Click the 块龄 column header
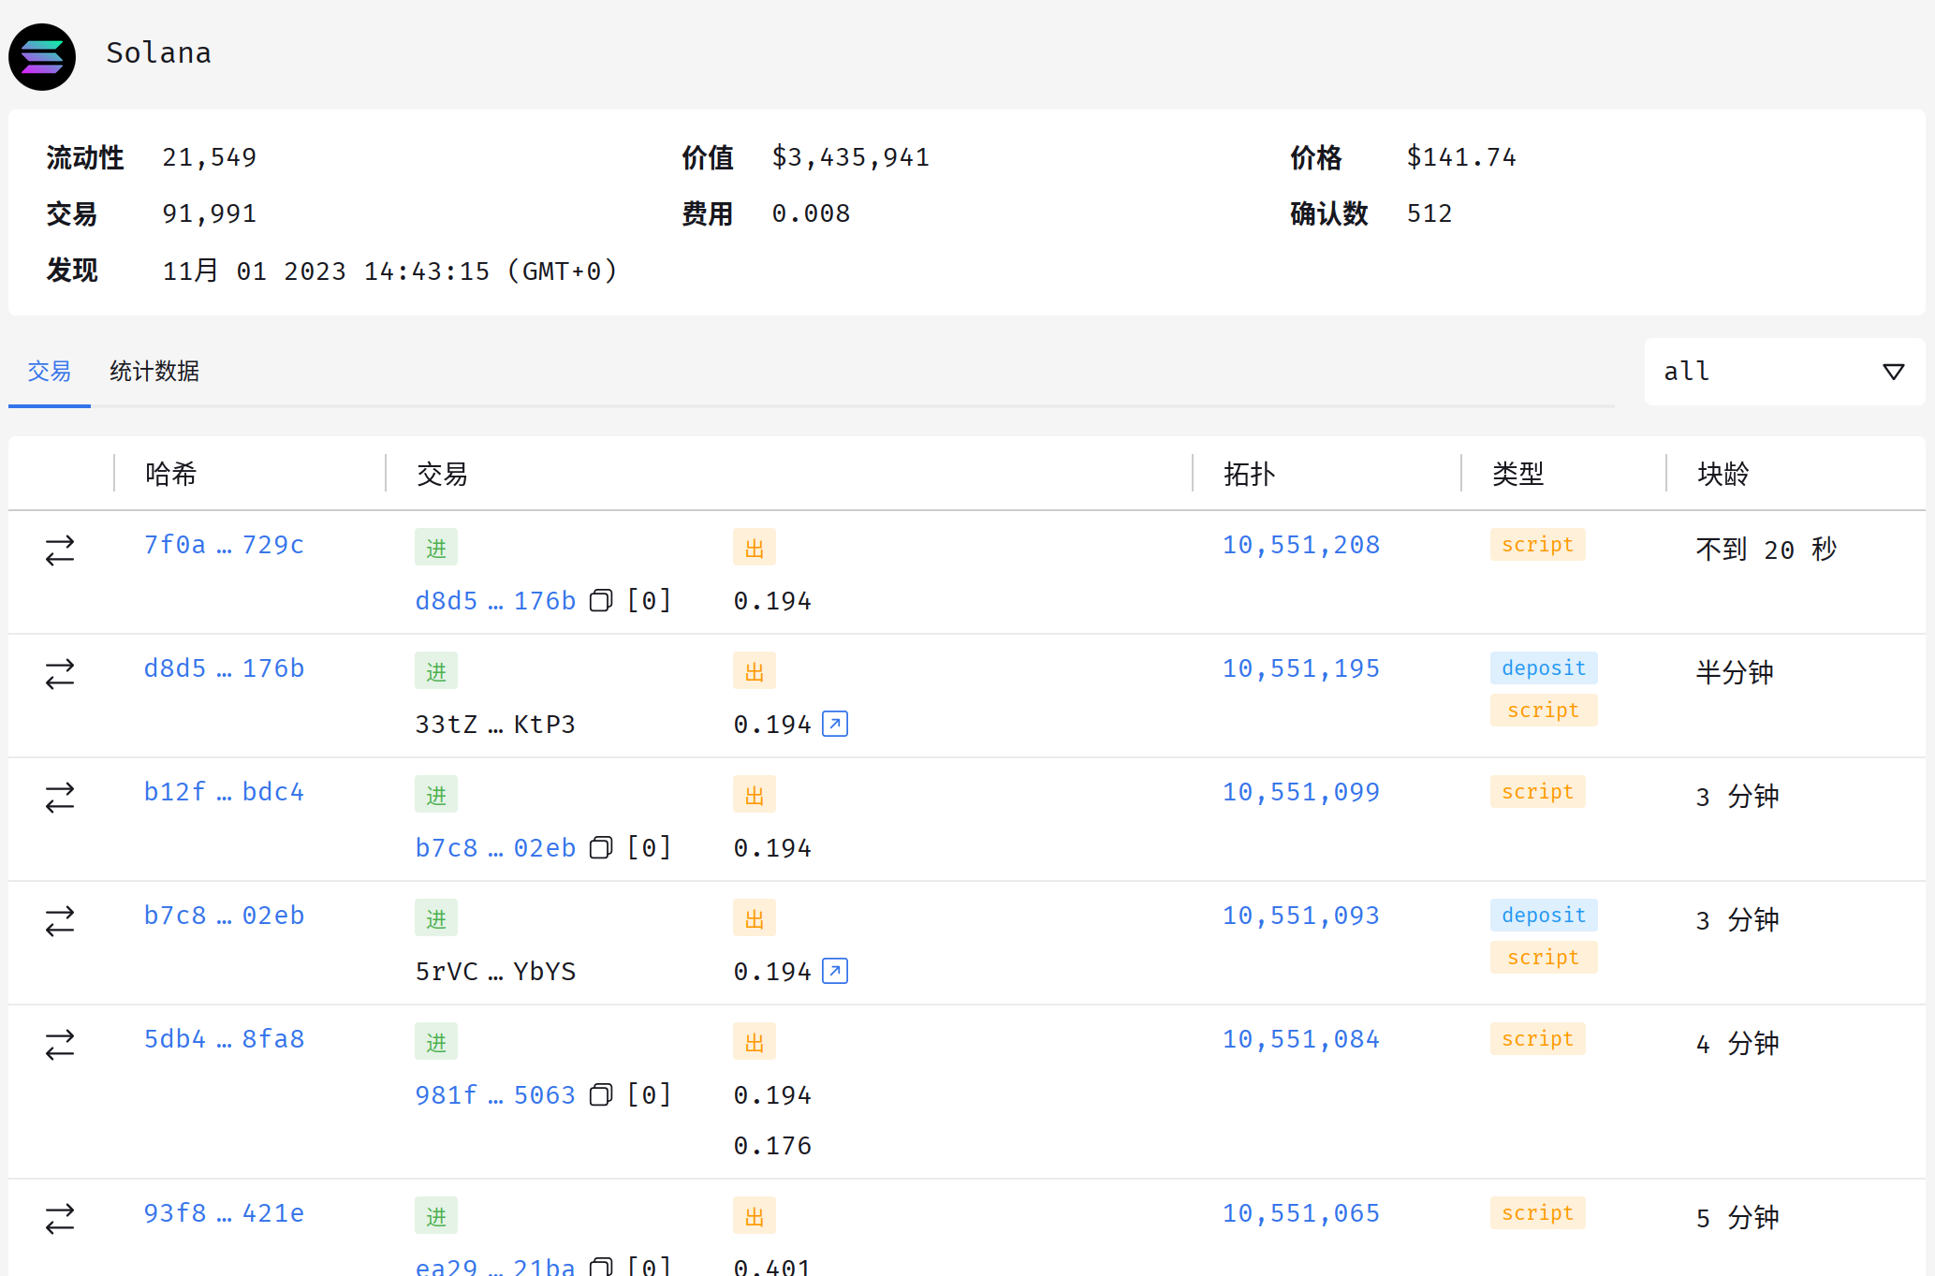This screenshot has height=1276, width=1935. [1722, 474]
